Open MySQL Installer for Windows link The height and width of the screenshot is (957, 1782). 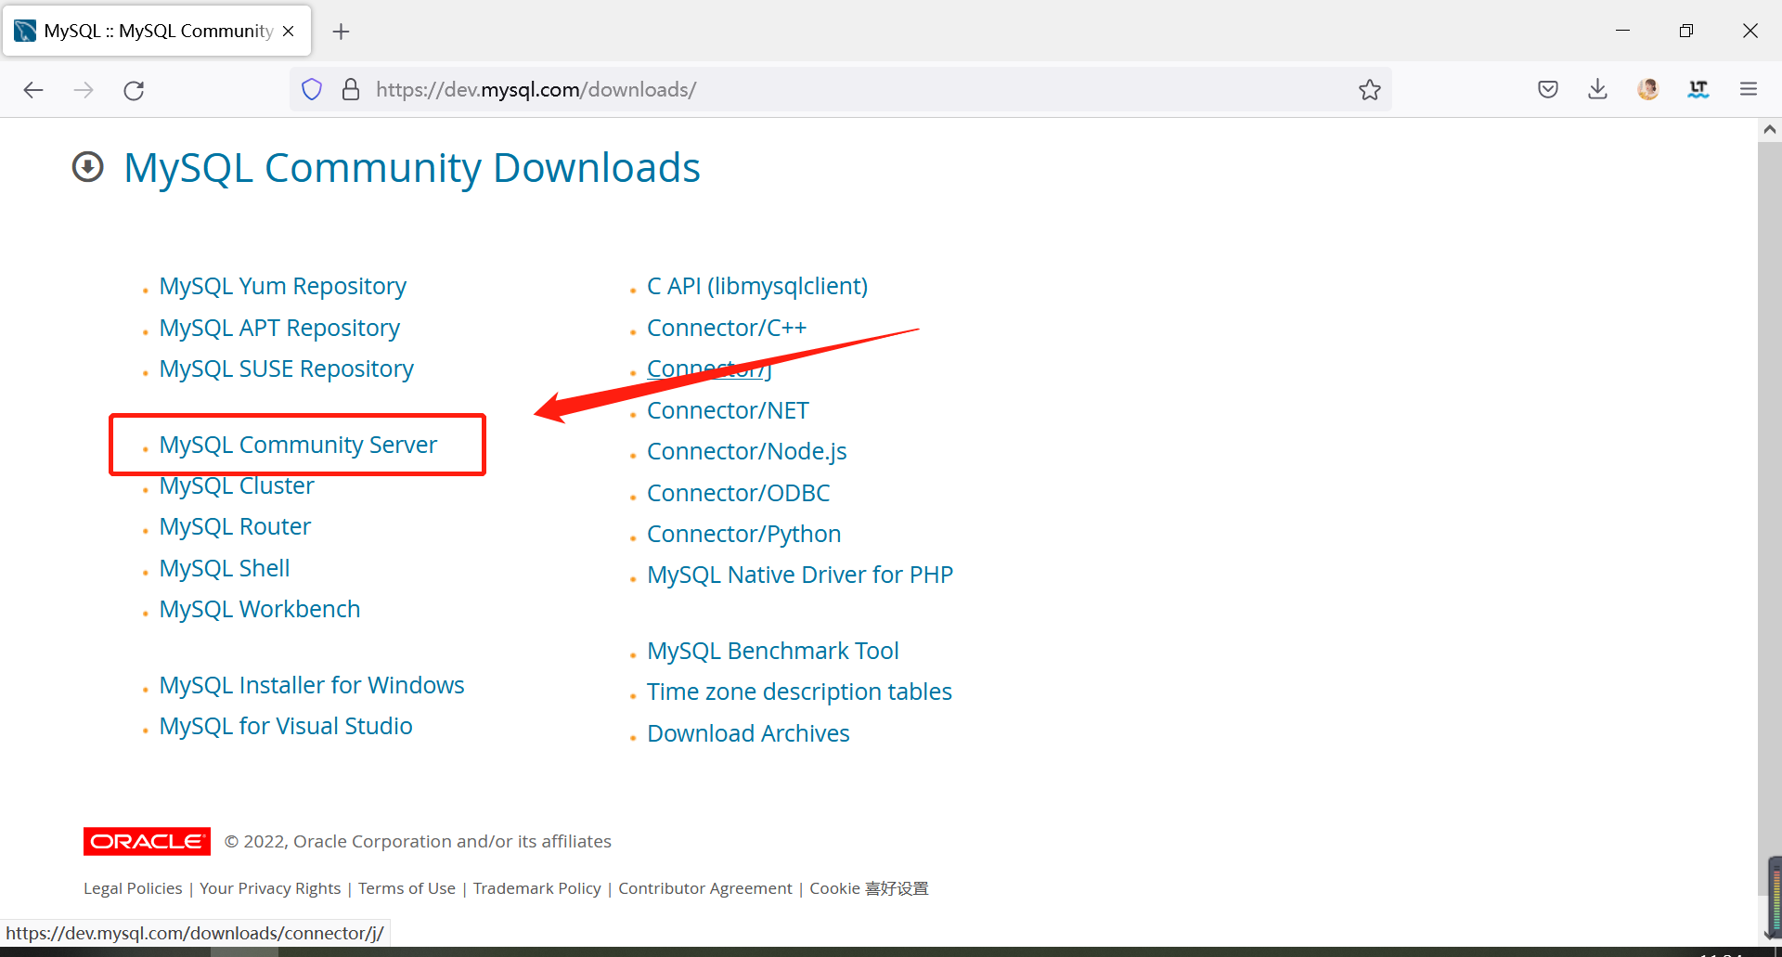point(312,685)
